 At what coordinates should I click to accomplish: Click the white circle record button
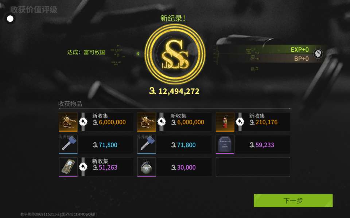(x=10, y=19)
